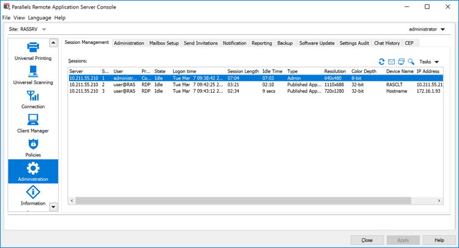The image size is (459, 248).
Task: Sort by the State column header
Action: coord(162,71)
